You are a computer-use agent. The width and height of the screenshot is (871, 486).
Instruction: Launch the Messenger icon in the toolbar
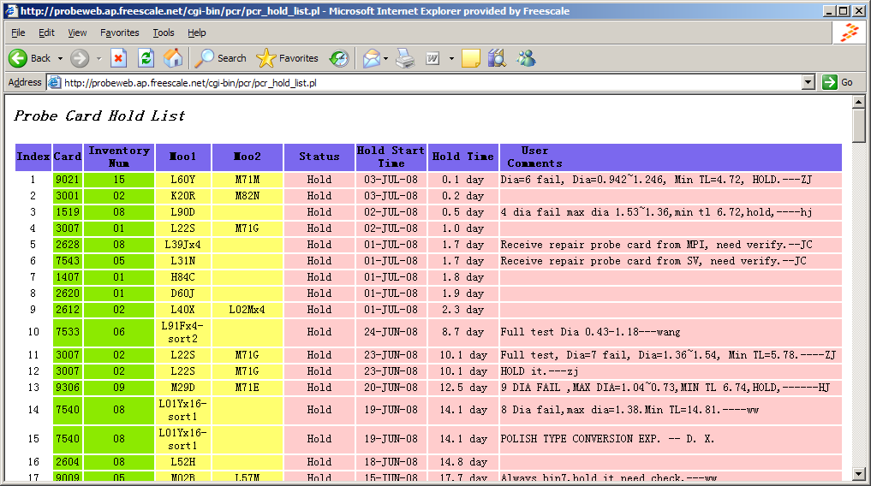coord(526,58)
